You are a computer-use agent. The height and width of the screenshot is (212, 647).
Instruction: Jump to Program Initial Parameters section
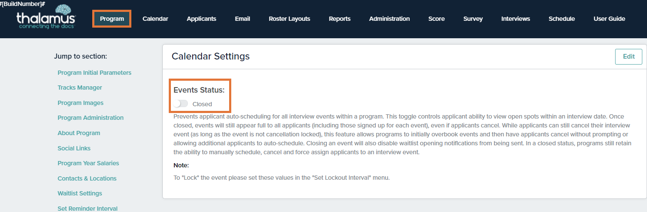pyautogui.click(x=94, y=73)
